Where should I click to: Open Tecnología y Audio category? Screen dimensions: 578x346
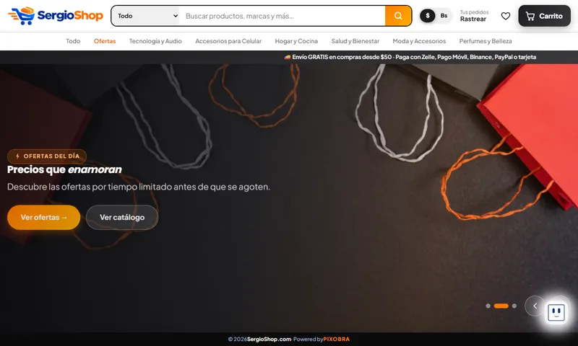tap(155, 41)
